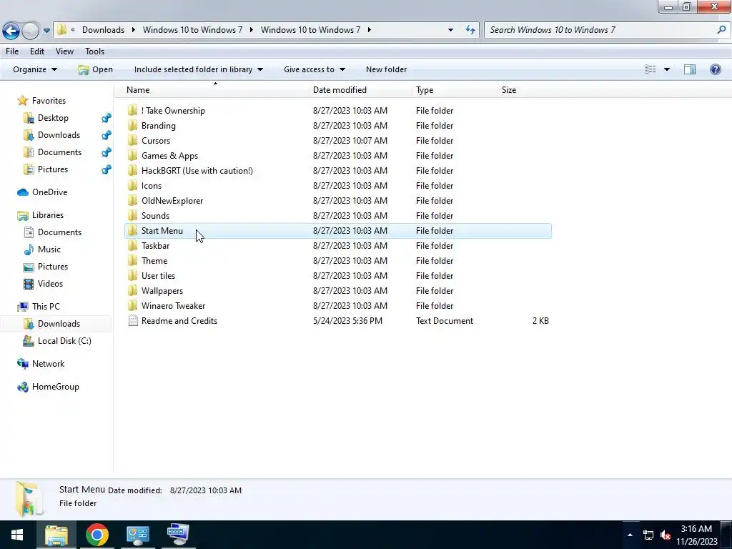Open the recent locations dropdown arrow
732x549 pixels.
click(46, 31)
